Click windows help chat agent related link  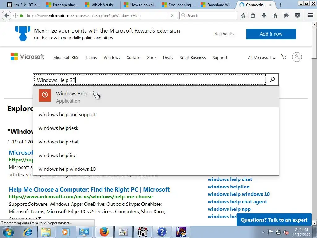pos(237,201)
